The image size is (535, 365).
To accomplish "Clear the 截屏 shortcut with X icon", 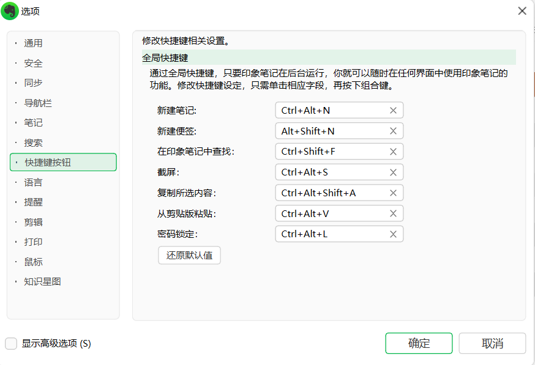I will coord(393,172).
